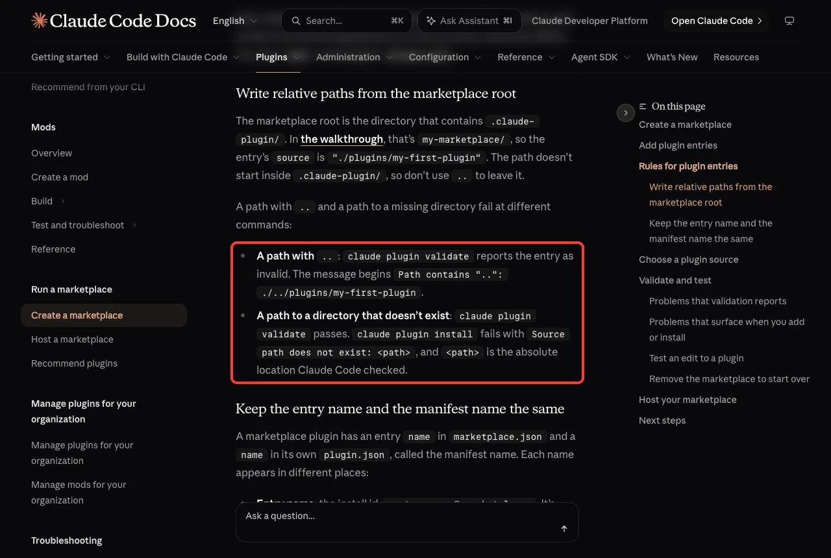Viewport: 831px width, 558px height.
Task: Open the Plugins navigation menu
Action: (278, 57)
